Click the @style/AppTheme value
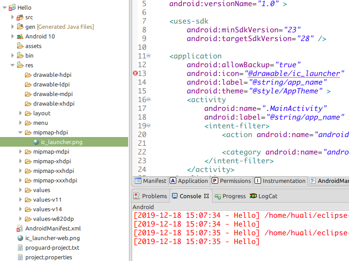 click(286, 91)
